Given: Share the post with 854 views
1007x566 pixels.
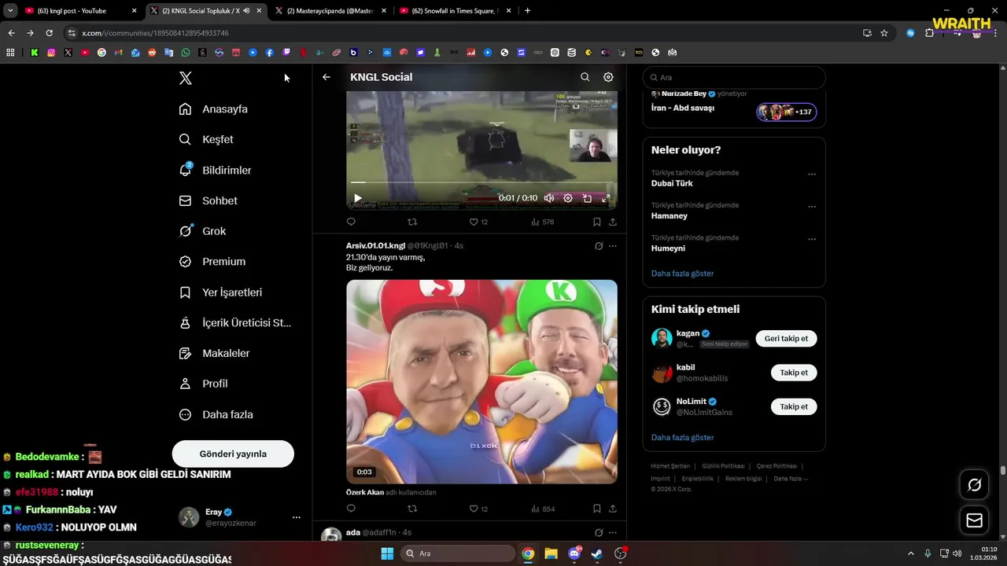Looking at the screenshot, I should point(613,509).
